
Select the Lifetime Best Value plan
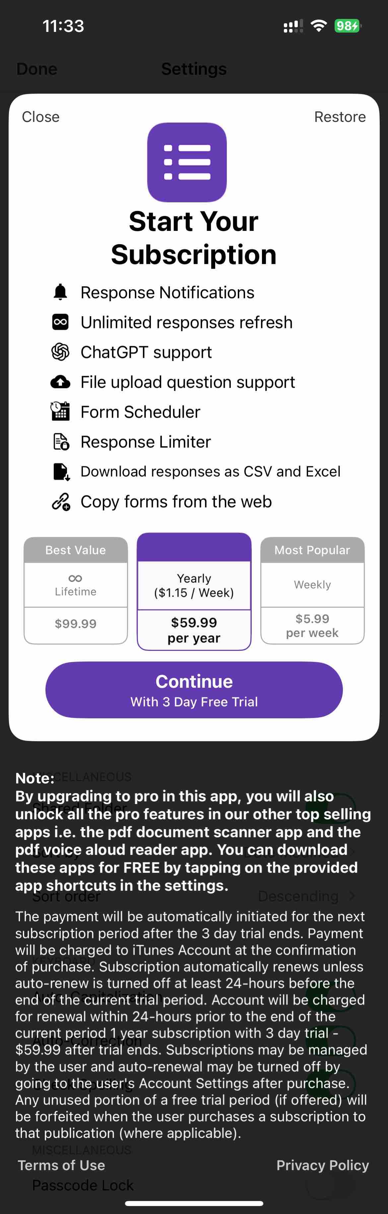(75, 591)
